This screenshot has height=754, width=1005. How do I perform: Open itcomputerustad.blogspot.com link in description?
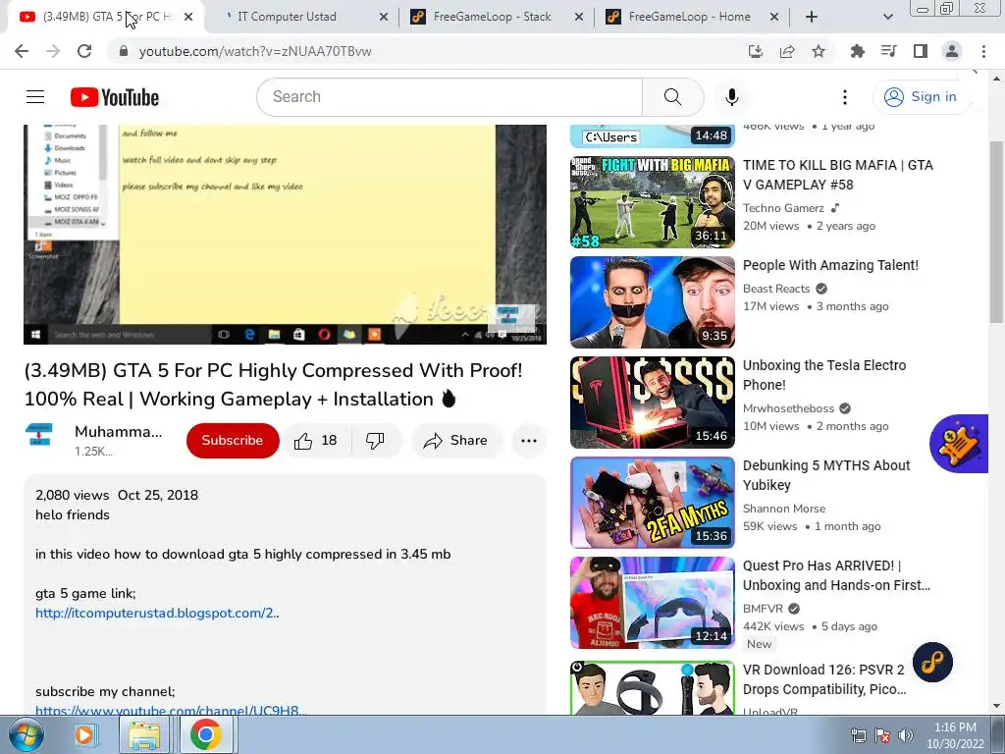157,613
